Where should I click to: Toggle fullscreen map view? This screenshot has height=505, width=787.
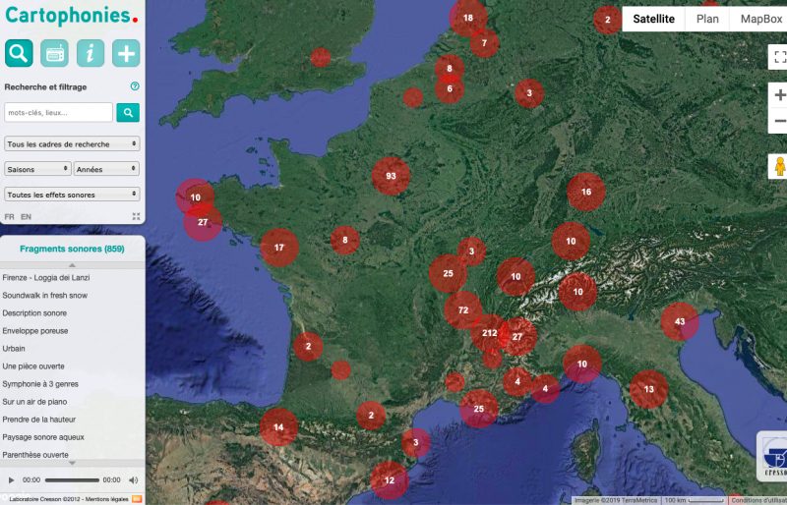779,57
